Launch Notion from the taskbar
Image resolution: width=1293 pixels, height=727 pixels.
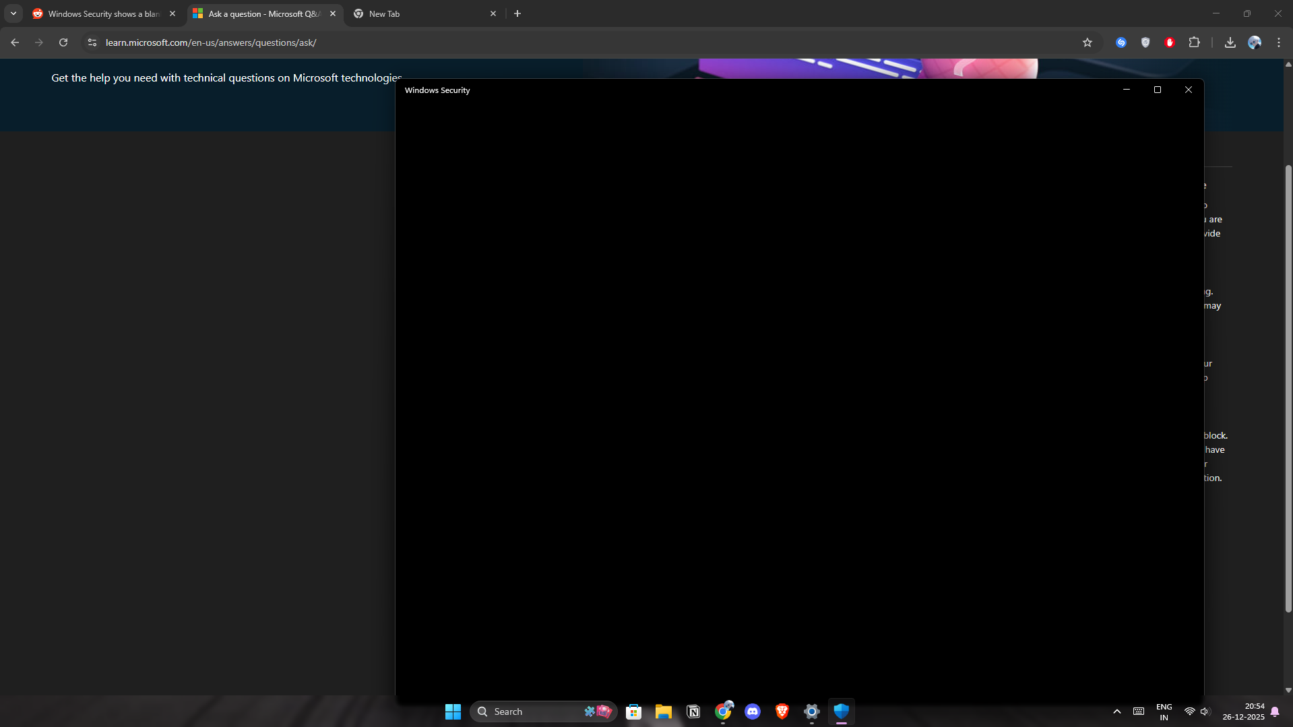[693, 712]
